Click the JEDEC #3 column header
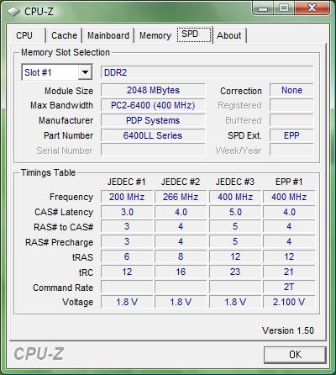The image size is (336, 375). coord(235,182)
